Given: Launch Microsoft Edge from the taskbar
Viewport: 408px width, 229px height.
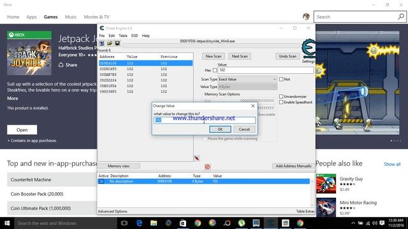Looking at the screenshot, I should [x=139, y=223].
